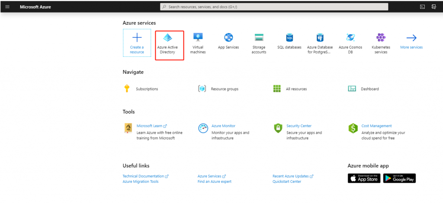Click the 'Learn Azure with free online training' description
Image resolution: width=443 pixels, height=203 pixels.
(160, 135)
